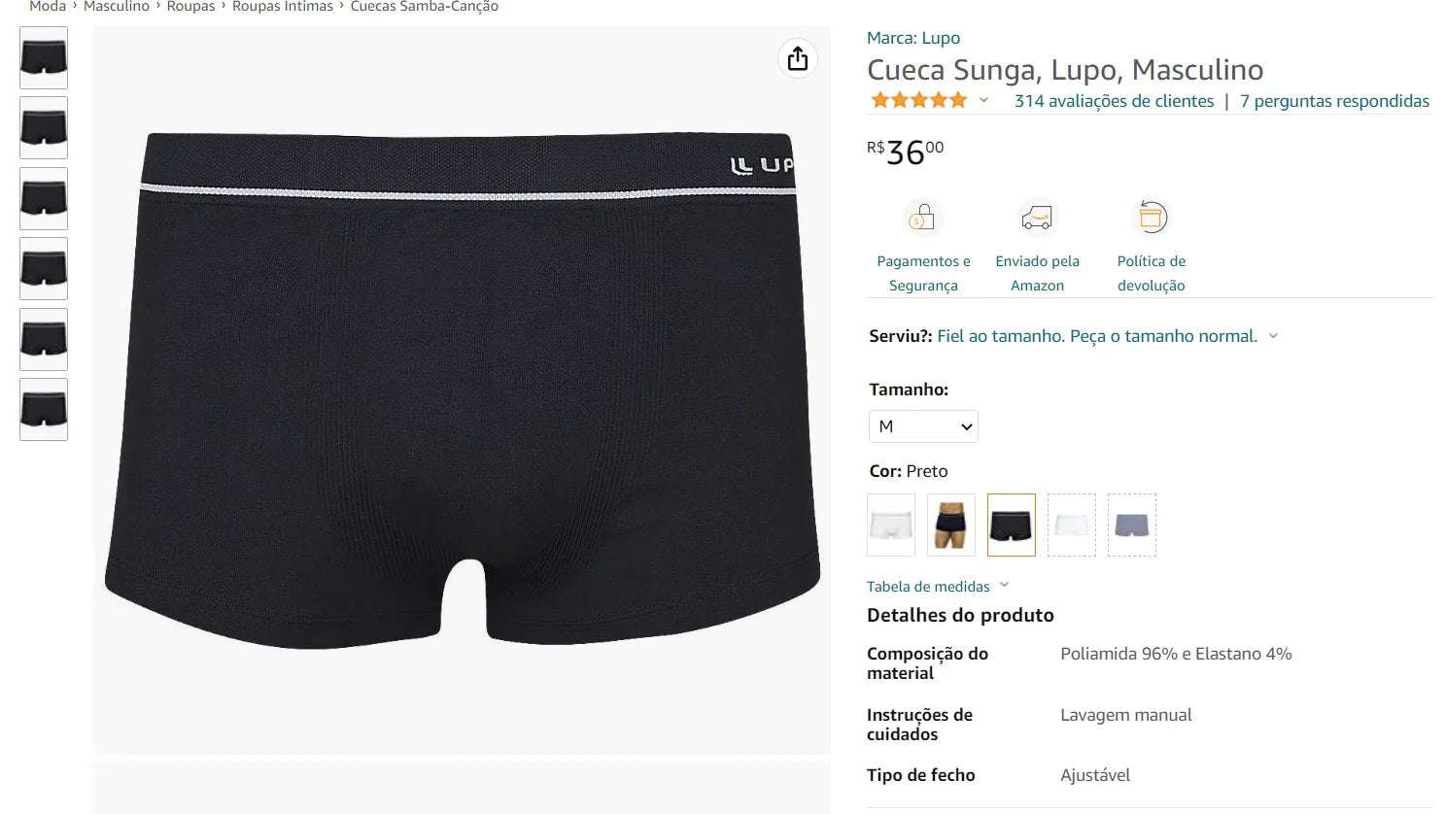Viewport: 1445px width, 814px height.
Task: Open the Tamanho size dropdown
Action: pos(923,426)
